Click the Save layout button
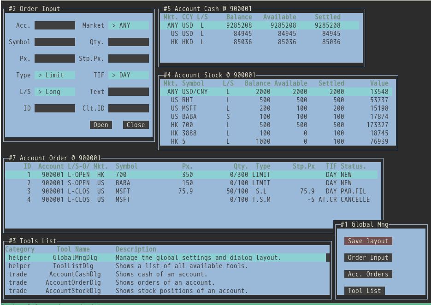Viewport: 431px width, 305px height. pos(368,241)
